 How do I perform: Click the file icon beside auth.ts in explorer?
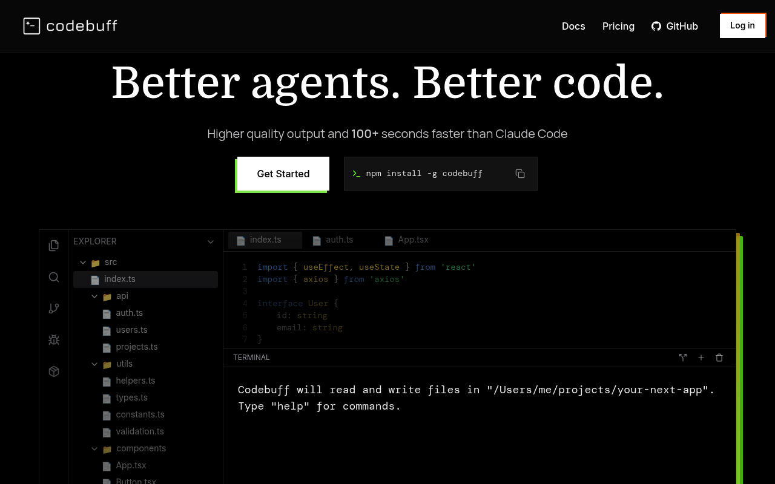click(107, 313)
